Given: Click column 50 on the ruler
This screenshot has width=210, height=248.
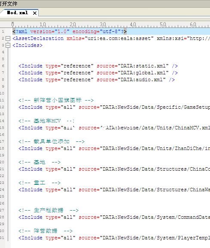Looking at the screenshot, I should click(163, 24).
